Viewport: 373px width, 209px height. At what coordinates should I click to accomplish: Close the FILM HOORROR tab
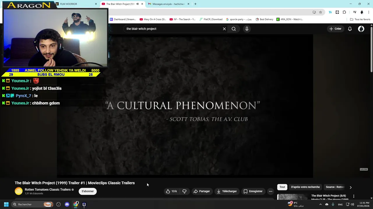(x=96, y=4)
